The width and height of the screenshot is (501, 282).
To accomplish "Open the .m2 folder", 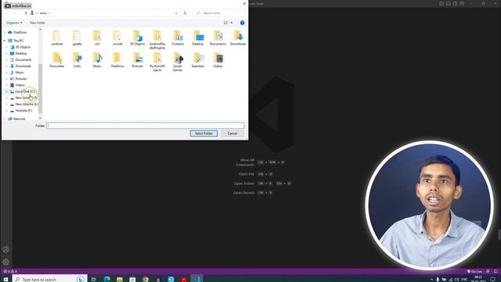I will (97, 38).
